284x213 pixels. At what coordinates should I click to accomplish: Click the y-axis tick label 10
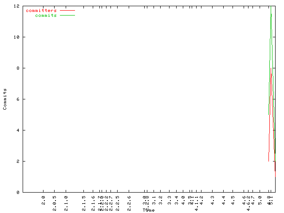[16, 37]
